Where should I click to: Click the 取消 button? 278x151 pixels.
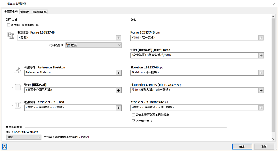click(264, 146)
